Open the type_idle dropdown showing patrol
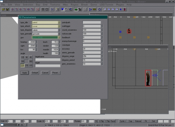 coord(59,22)
